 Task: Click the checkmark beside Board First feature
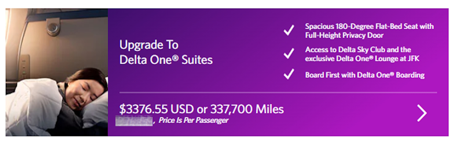coord(289,74)
